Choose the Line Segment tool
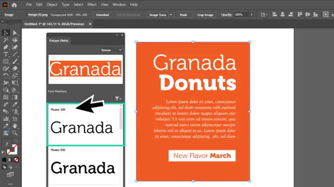334x187 pixels. click(x=15, y=54)
